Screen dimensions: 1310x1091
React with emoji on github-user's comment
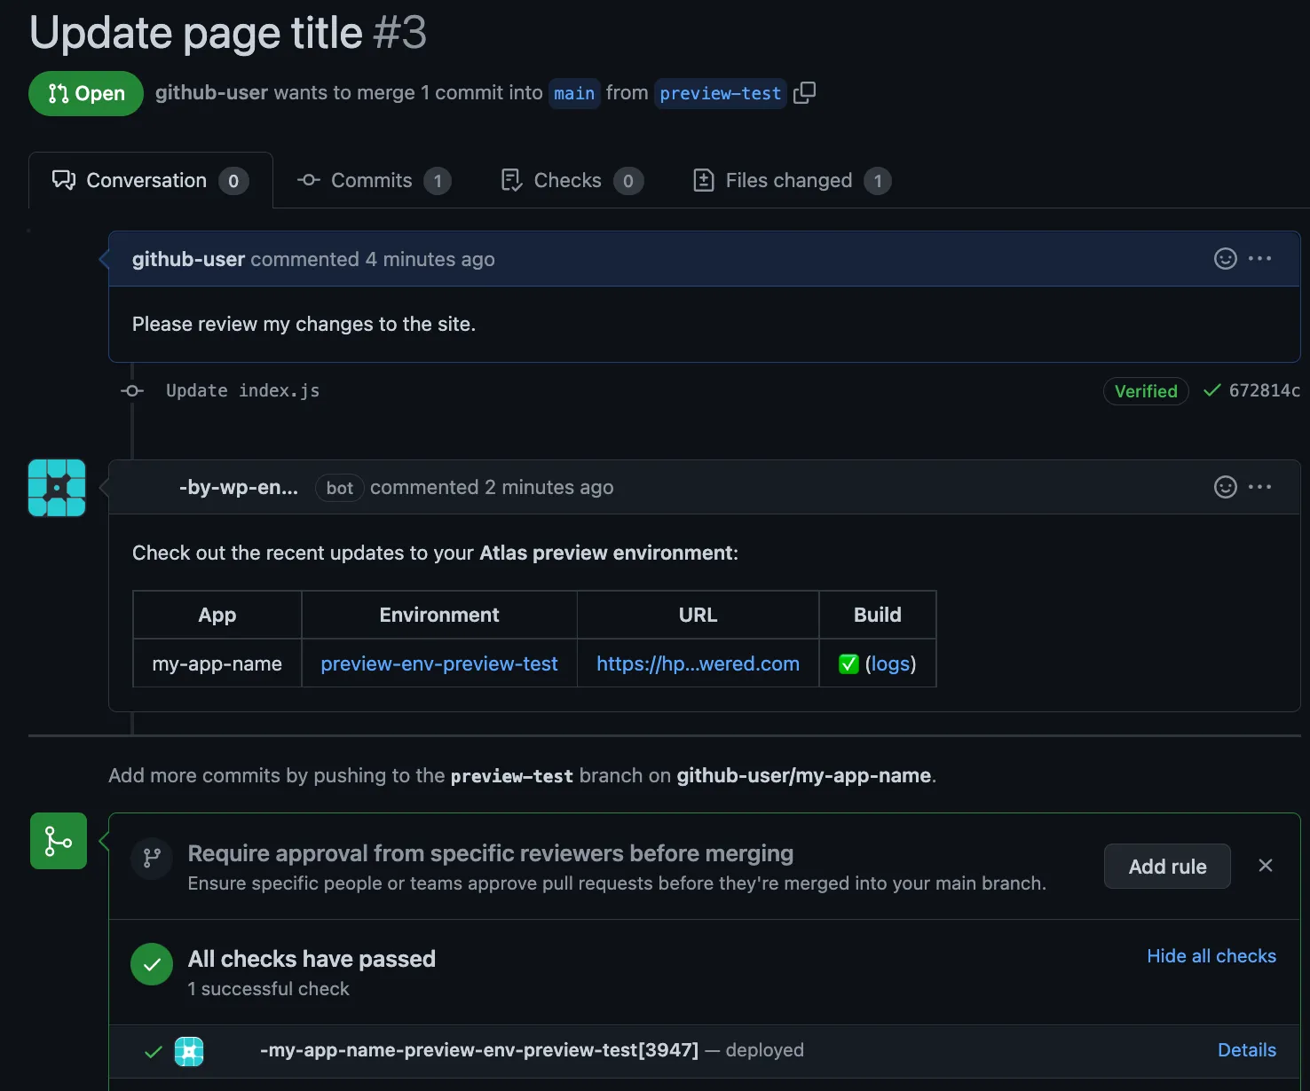click(1225, 259)
